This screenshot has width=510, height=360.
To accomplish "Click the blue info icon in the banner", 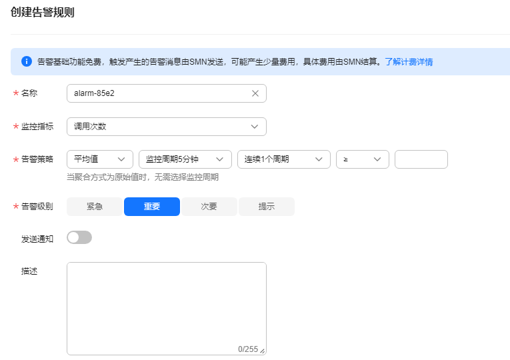I will pyautogui.click(x=27, y=61).
